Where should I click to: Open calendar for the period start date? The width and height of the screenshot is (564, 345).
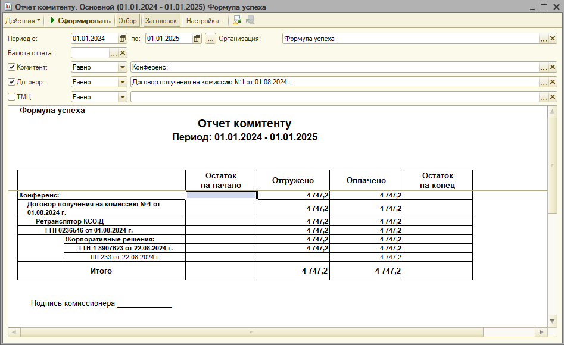coord(123,39)
